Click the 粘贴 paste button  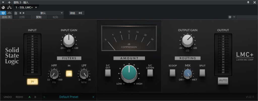[x=55, y=17]
